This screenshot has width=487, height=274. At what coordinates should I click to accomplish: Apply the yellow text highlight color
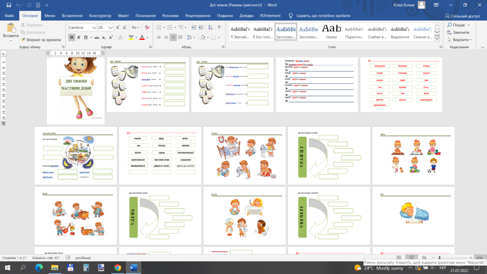[x=131, y=38]
